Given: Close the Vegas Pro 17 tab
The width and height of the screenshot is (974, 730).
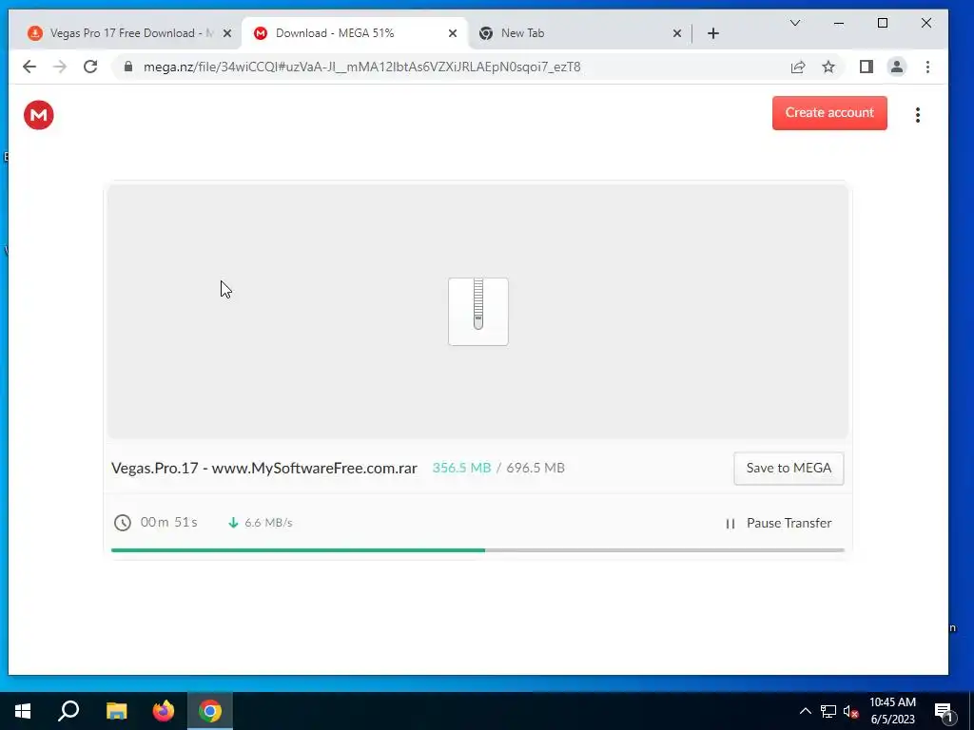Looking at the screenshot, I should 227,33.
